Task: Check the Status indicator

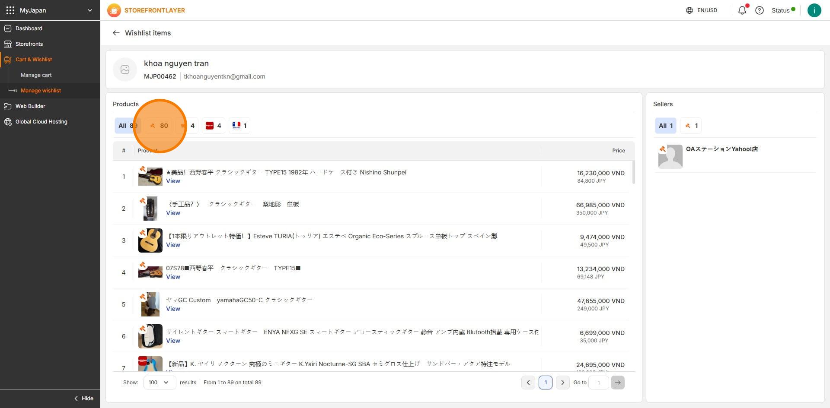Action: click(x=783, y=10)
